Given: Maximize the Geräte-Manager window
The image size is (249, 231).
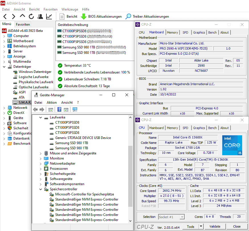Looking at the screenshot, I should (x=114, y=95).
